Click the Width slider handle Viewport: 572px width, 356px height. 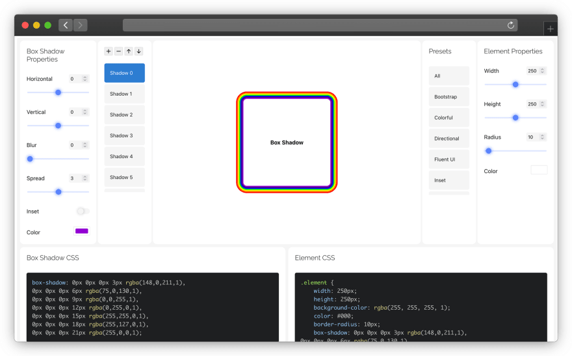click(515, 85)
